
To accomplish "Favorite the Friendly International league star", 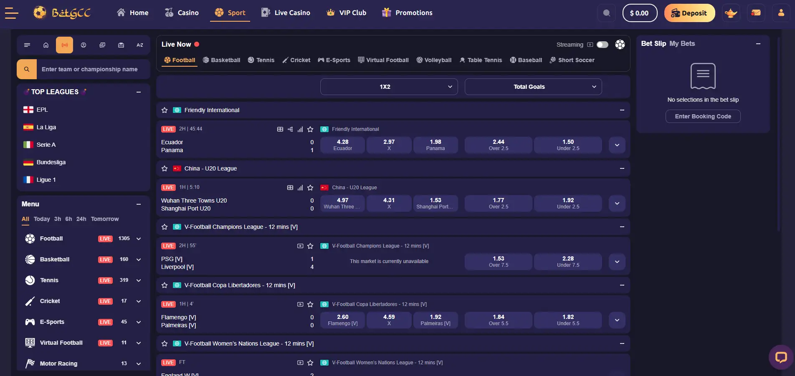I will tap(165, 110).
